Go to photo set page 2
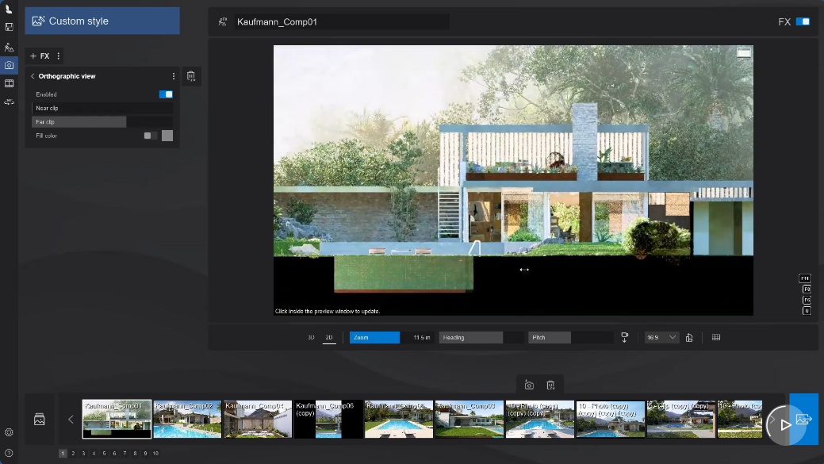The height and width of the screenshot is (464, 824). click(x=73, y=454)
